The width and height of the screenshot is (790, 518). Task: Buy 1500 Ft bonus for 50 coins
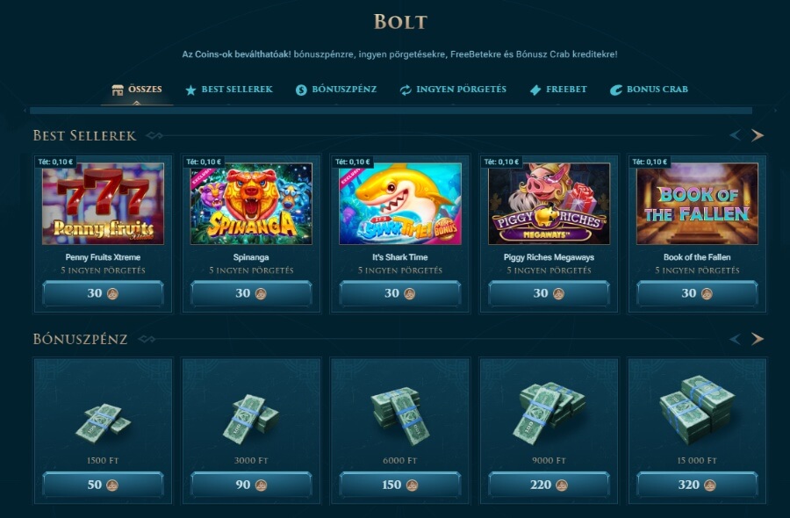click(x=103, y=485)
